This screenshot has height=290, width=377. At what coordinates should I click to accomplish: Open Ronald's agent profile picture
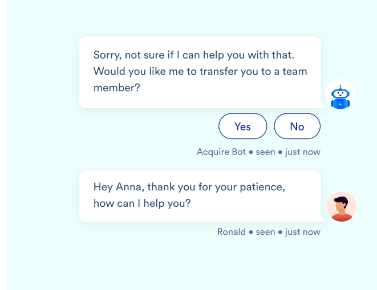pyautogui.click(x=342, y=207)
